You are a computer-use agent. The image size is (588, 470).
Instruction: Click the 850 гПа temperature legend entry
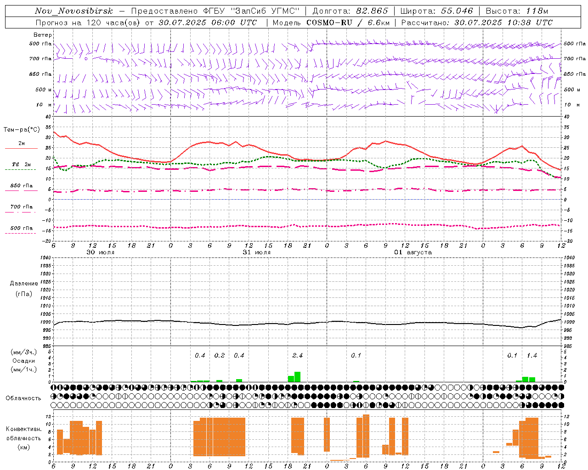[21, 186]
